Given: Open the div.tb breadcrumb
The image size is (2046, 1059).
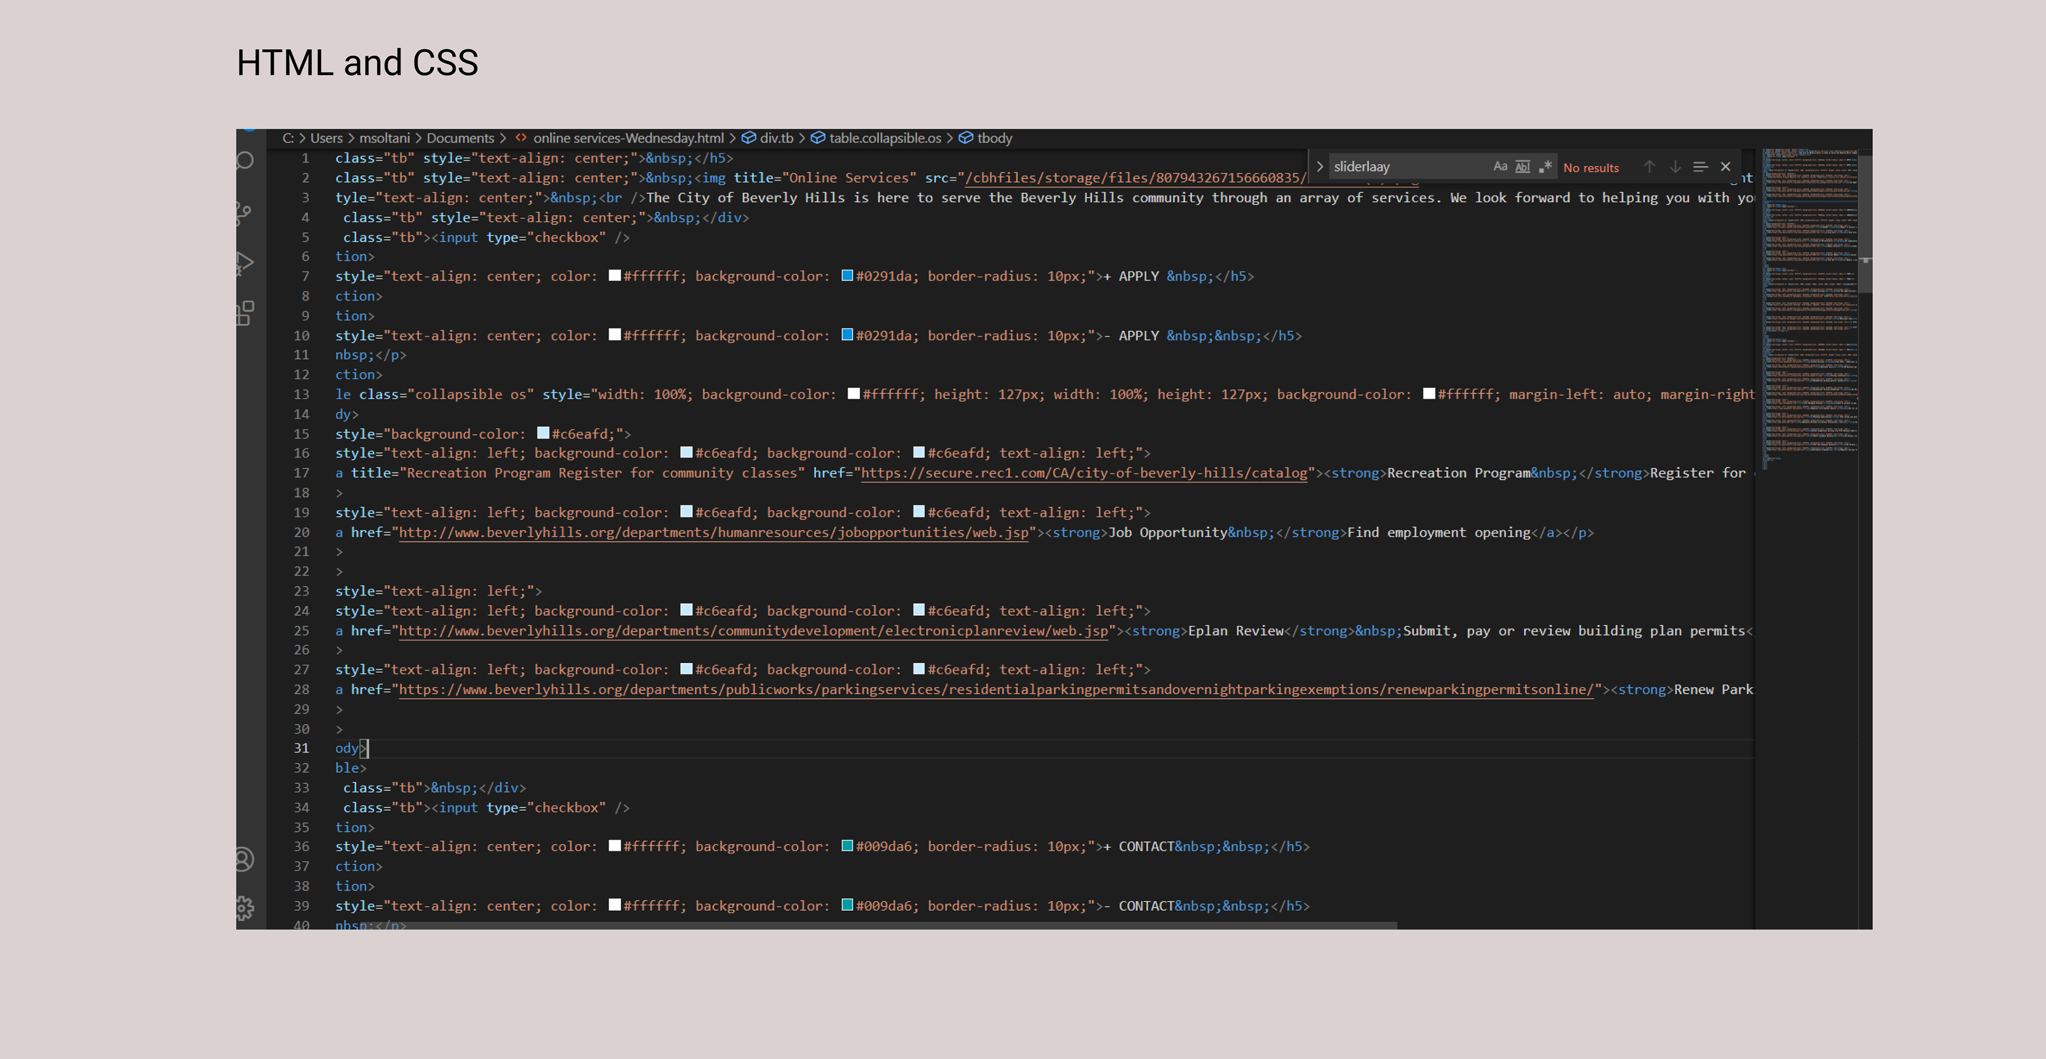Looking at the screenshot, I should click(776, 138).
